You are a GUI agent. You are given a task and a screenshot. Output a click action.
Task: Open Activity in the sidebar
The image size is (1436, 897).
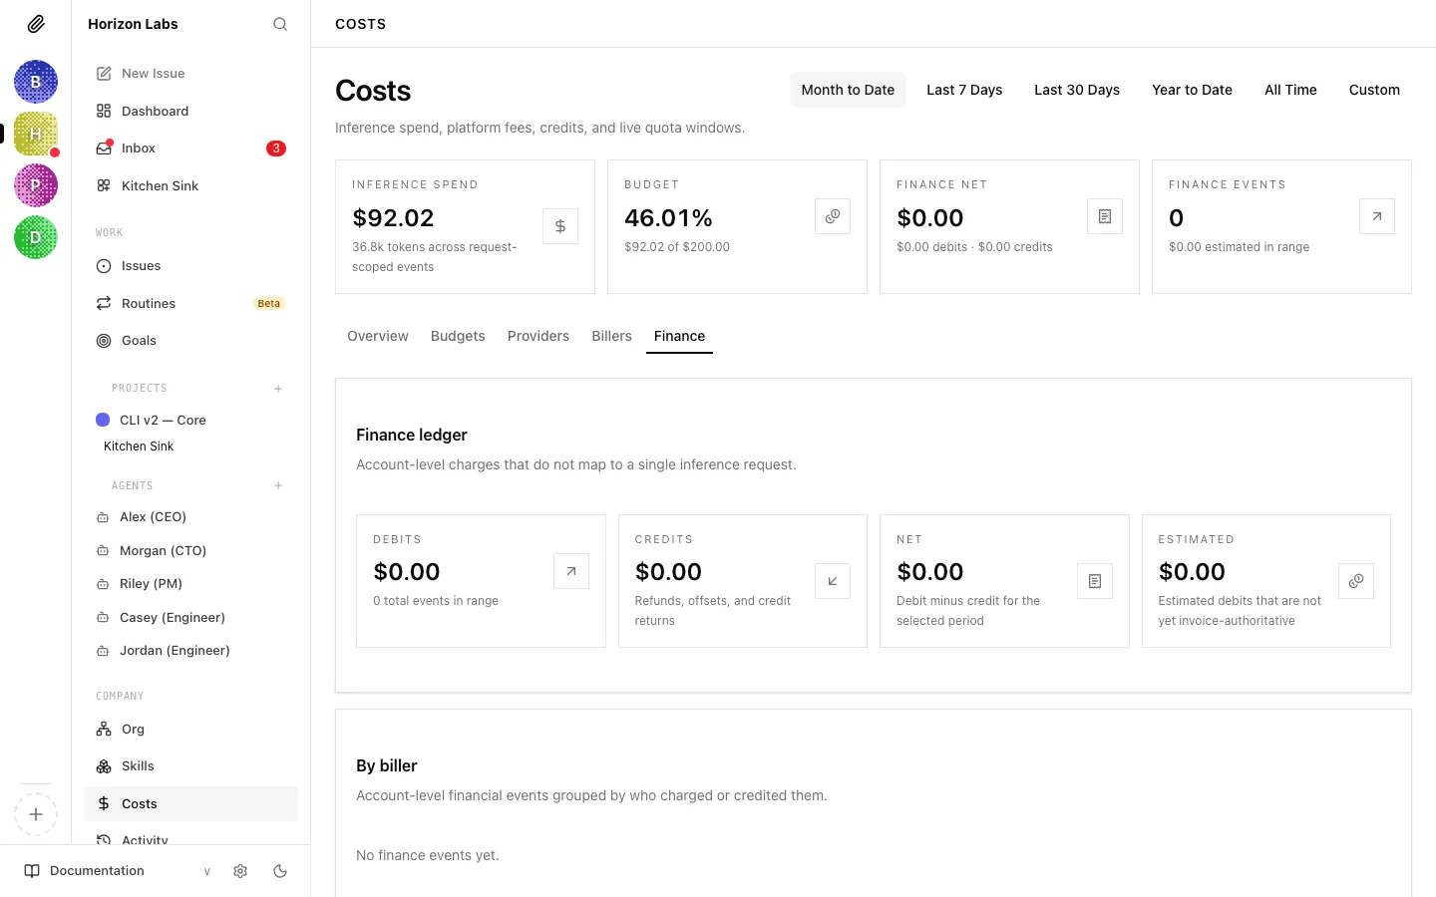190,837
